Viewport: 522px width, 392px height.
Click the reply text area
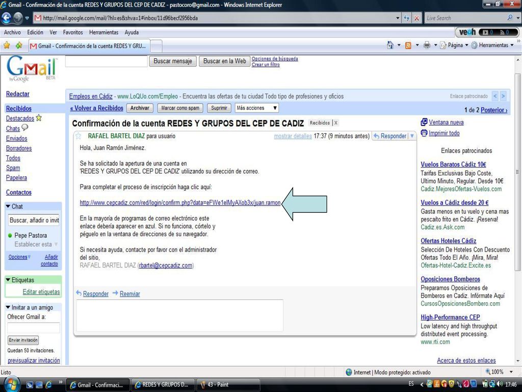pyautogui.click(x=180, y=315)
